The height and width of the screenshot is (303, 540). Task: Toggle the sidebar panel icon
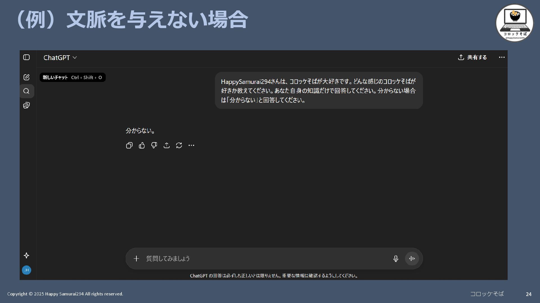26,58
